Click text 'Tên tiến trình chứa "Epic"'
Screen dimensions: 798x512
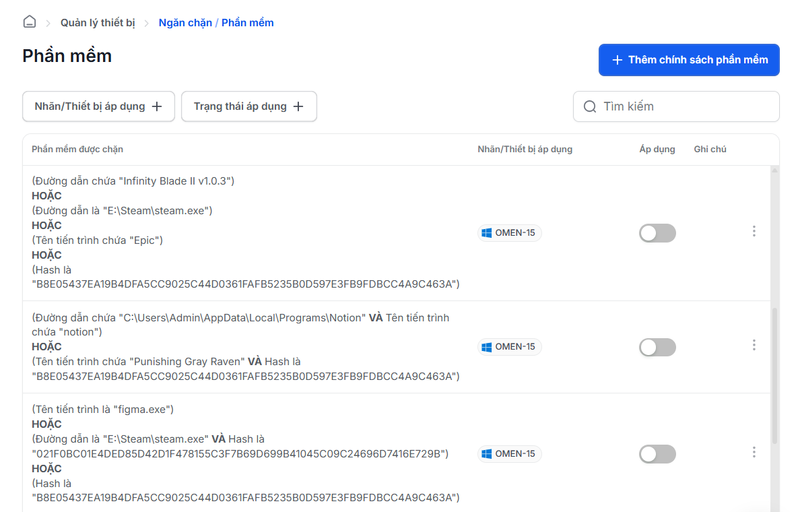tap(97, 241)
